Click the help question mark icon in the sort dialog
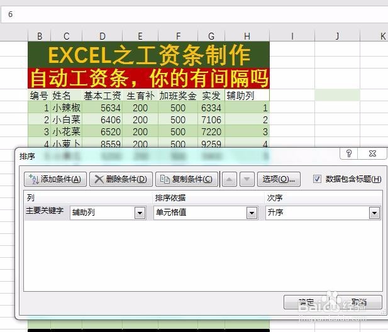This screenshot has height=332, width=388. click(349, 153)
